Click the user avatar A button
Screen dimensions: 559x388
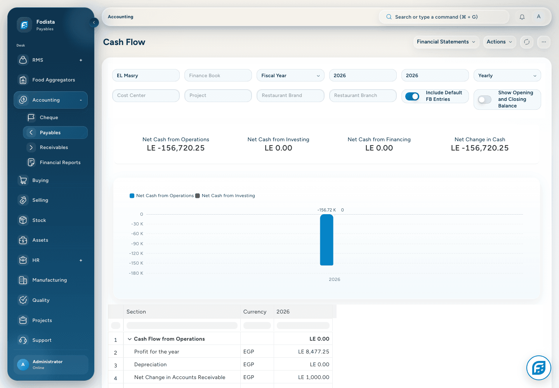click(539, 17)
